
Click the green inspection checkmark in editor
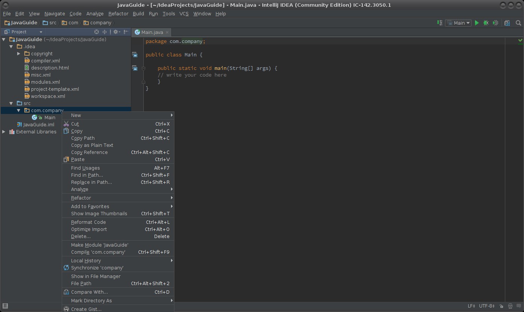[x=520, y=40]
